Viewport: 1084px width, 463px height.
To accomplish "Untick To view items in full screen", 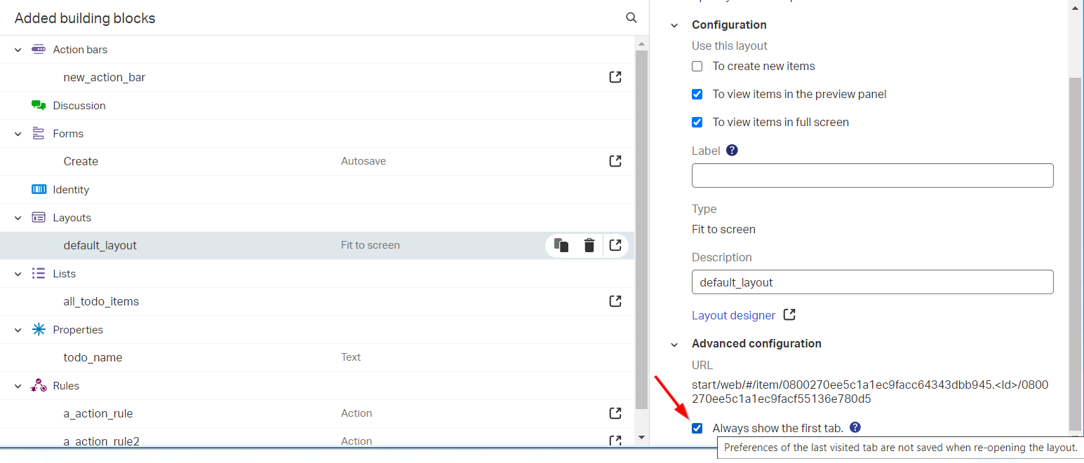I will (x=697, y=123).
